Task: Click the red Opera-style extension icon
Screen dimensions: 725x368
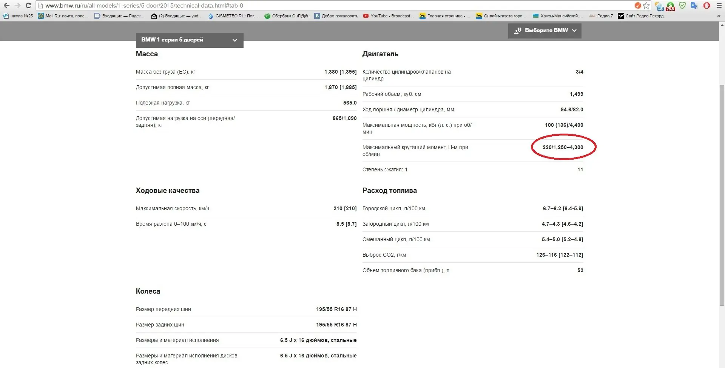Action: 706,5
